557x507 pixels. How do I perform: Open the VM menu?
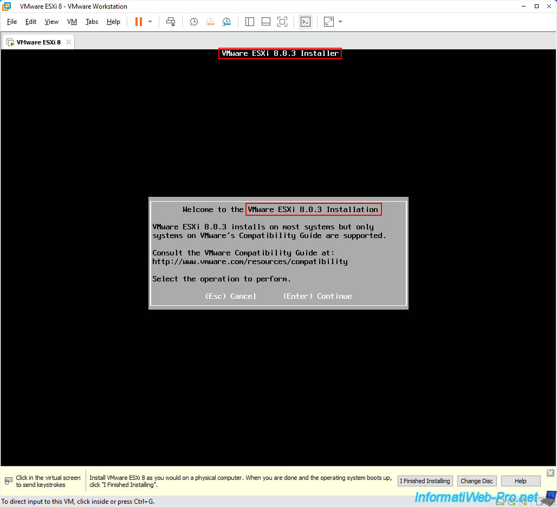[x=72, y=22]
